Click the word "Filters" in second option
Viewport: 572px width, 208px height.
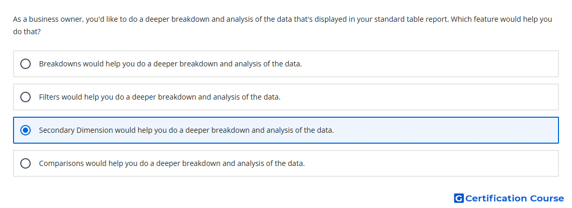point(49,97)
